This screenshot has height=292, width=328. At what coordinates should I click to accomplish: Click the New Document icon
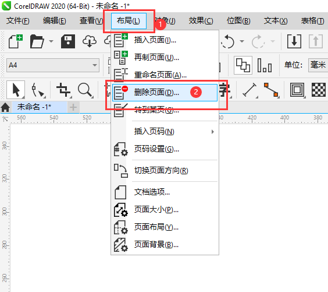click(x=16, y=41)
